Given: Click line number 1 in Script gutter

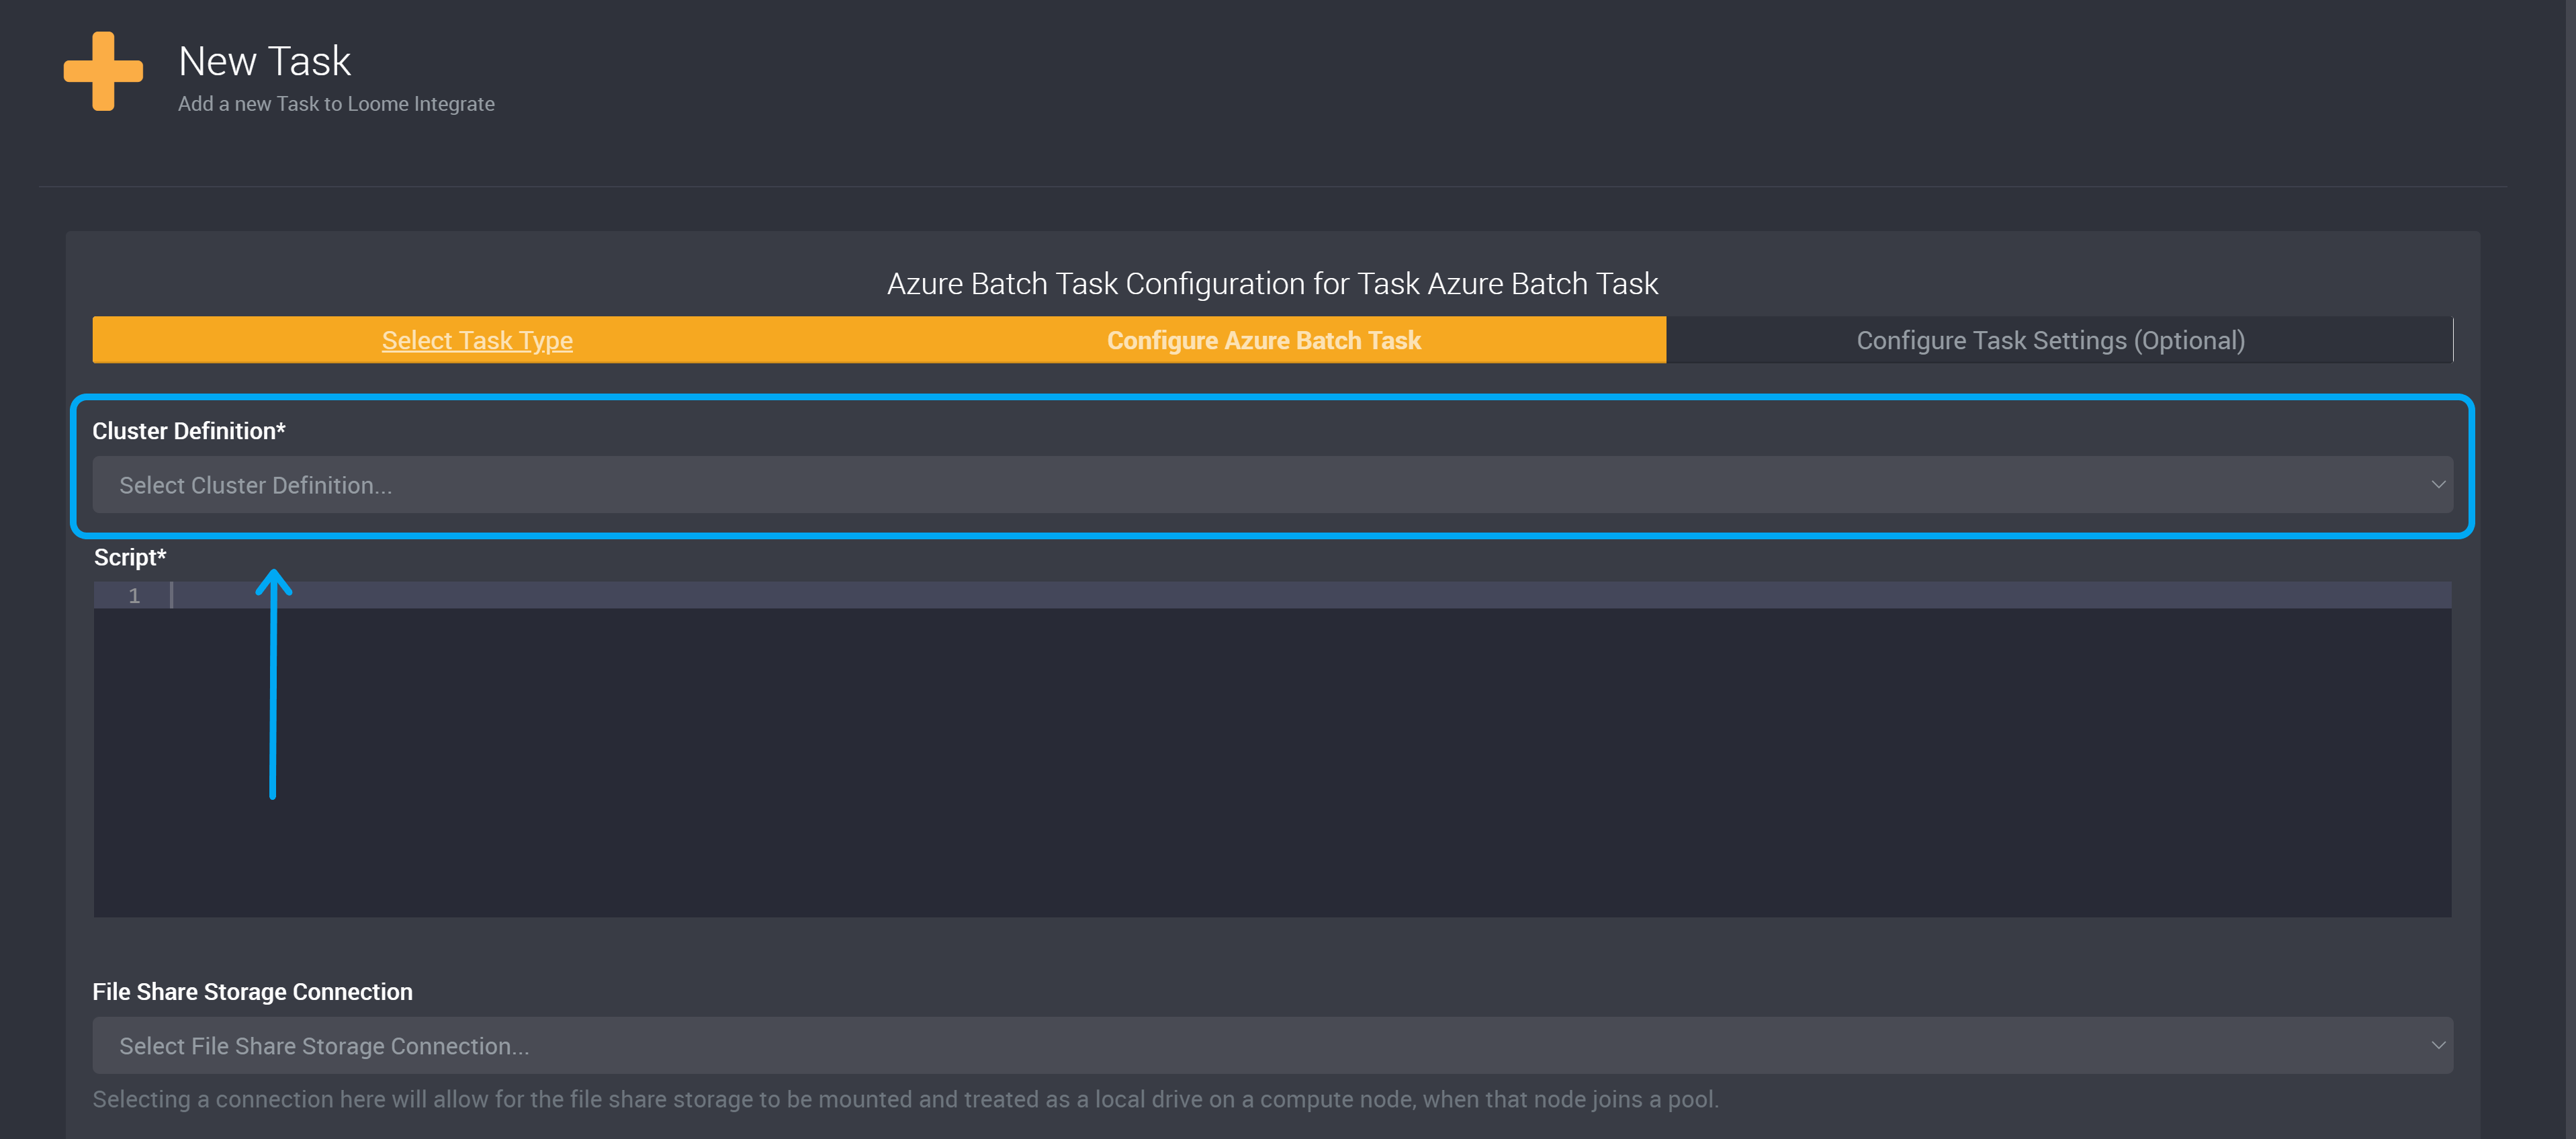Looking at the screenshot, I should coord(134,595).
